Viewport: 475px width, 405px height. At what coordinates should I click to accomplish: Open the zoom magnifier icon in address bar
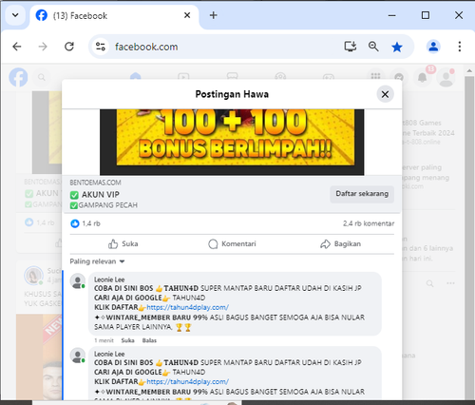pyautogui.click(x=373, y=47)
